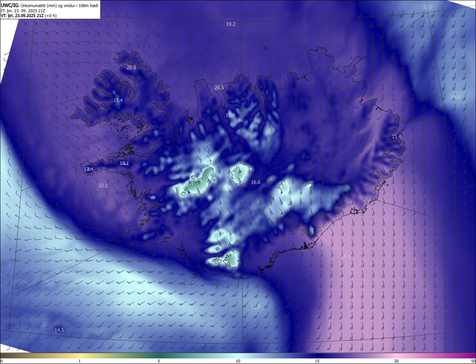Click the 10 tick on the color scale
The image size is (476, 364).
(x=238, y=361)
